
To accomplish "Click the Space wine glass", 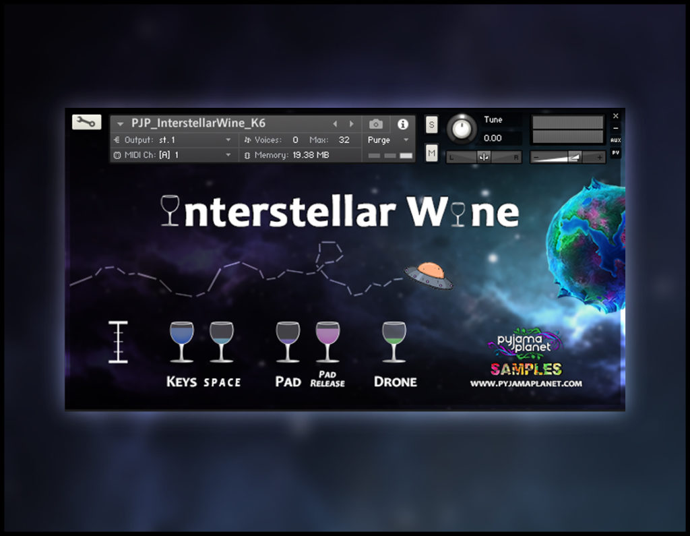I will click(x=221, y=342).
